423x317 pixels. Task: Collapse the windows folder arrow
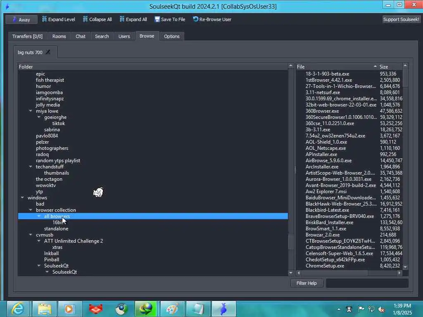22,198
